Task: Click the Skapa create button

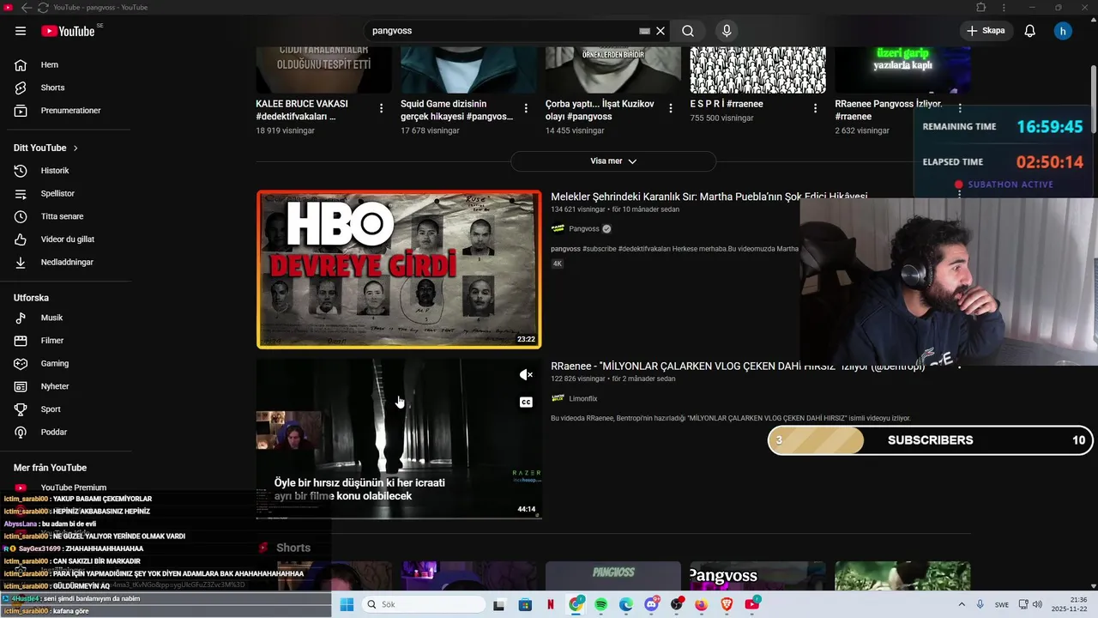Action: click(x=986, y=31)
